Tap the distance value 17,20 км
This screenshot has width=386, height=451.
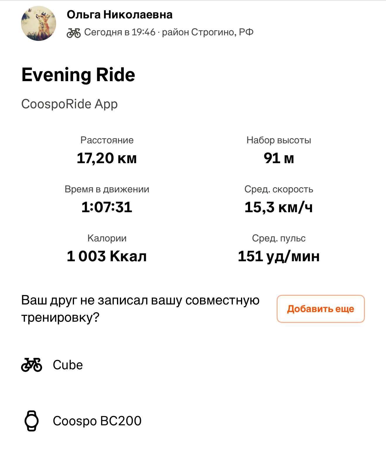pos(107,158)
